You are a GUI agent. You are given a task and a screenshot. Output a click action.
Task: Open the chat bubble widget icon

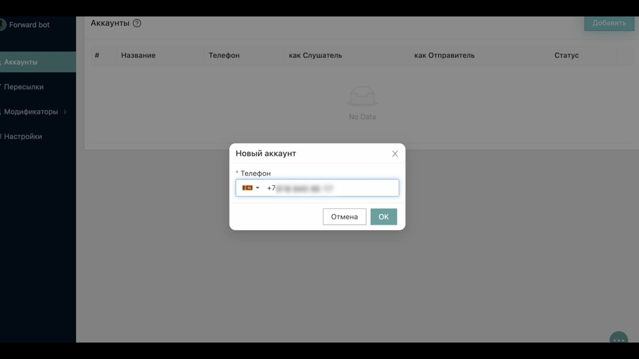click(x=619, y=338)
